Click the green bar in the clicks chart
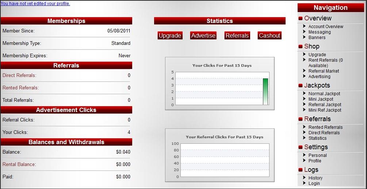 (x=265, y=92)
